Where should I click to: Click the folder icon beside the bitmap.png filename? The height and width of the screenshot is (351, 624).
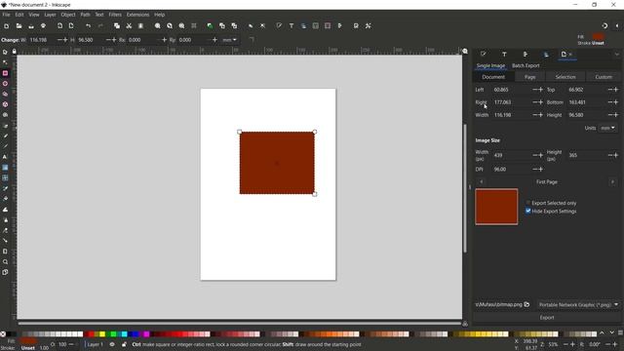point(526,304)
